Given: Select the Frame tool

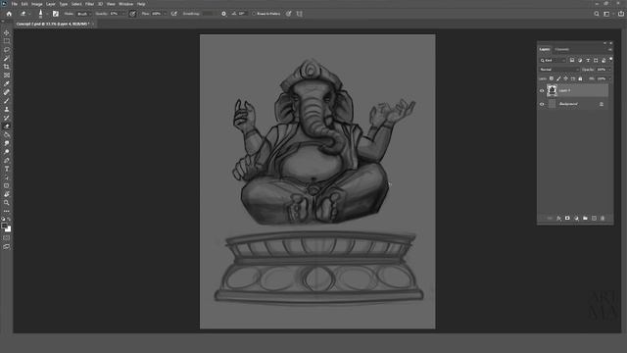Looking at the screenshot, I should (x=7, y=76).
